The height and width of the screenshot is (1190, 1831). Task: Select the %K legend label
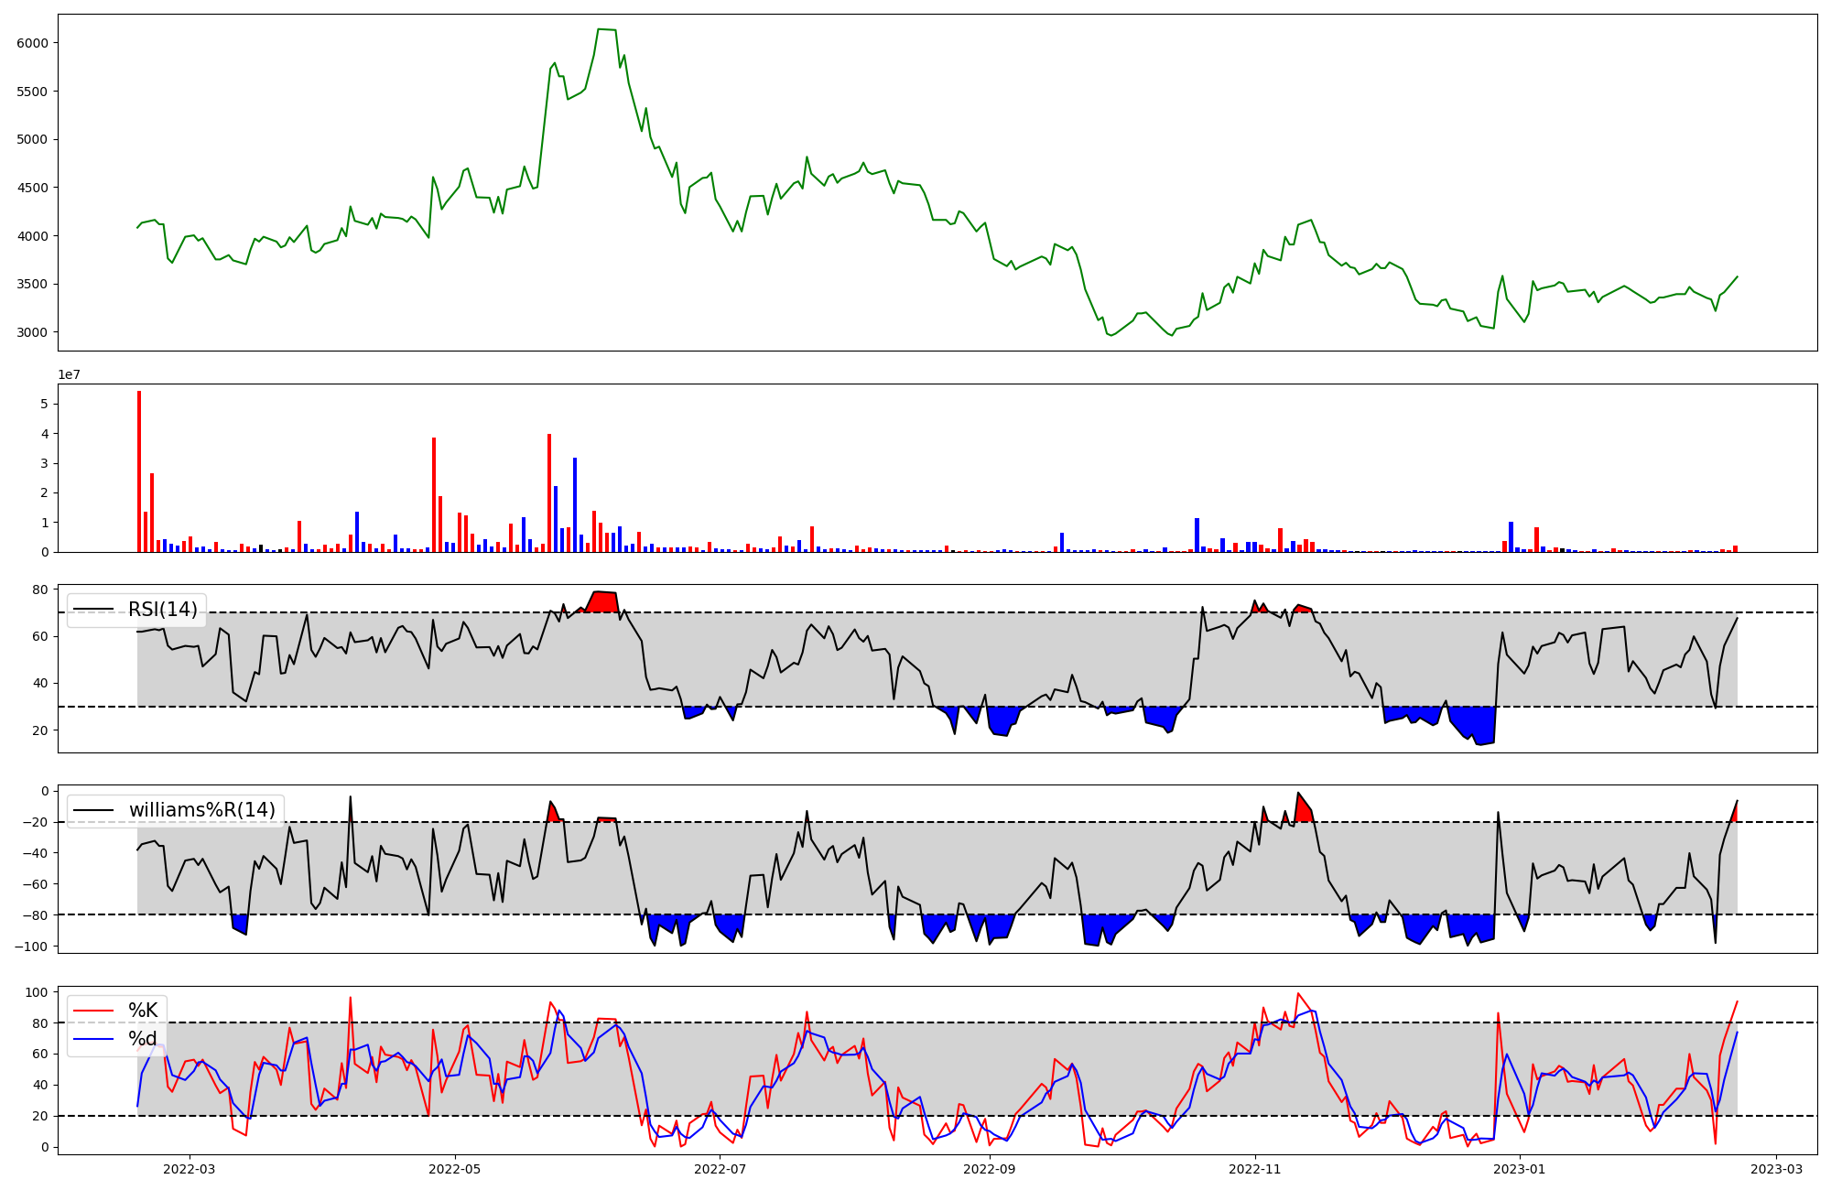coord(143,1011)
